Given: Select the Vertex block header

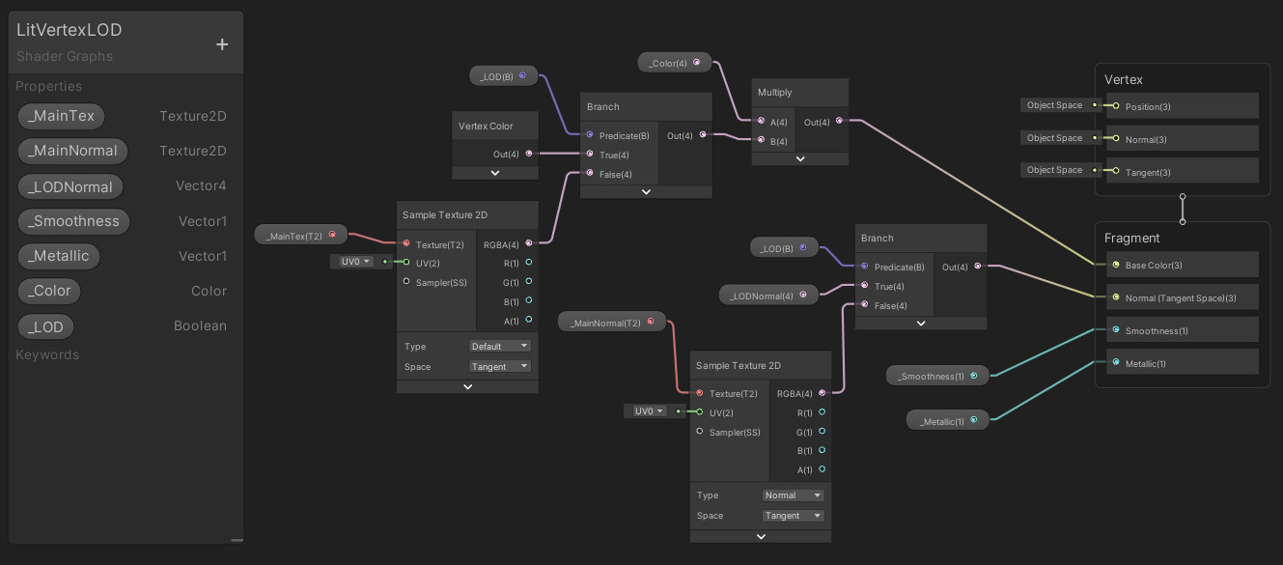Looking at the screenshot, I should tap(1124, 79).
